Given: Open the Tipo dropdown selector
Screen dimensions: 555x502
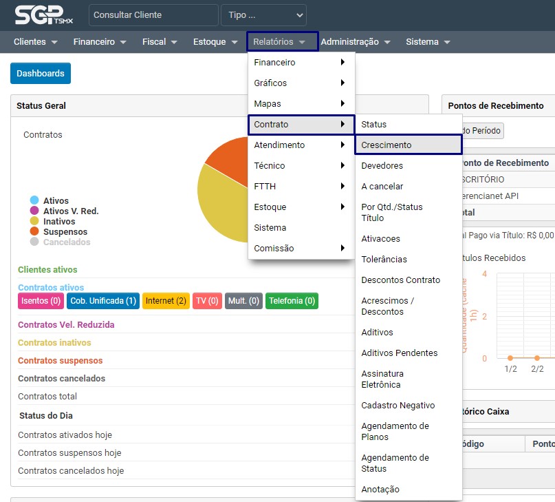Looking at the screenshot, I should click(263, 15).
